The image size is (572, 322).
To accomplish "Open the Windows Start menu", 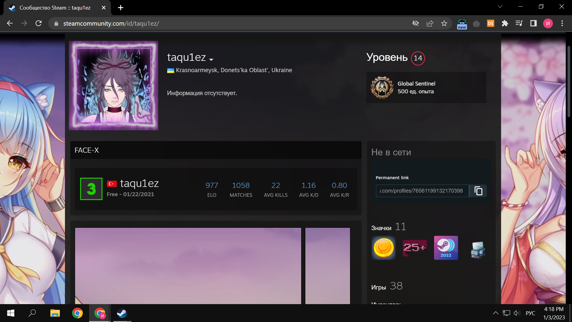I will (x=11, y=313).
